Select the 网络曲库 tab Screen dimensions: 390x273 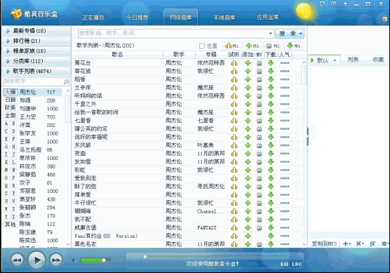(180, 17)
